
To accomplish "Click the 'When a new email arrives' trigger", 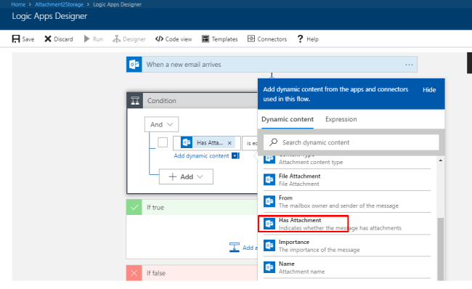I will pyautogui.click(x=272, y=65).
